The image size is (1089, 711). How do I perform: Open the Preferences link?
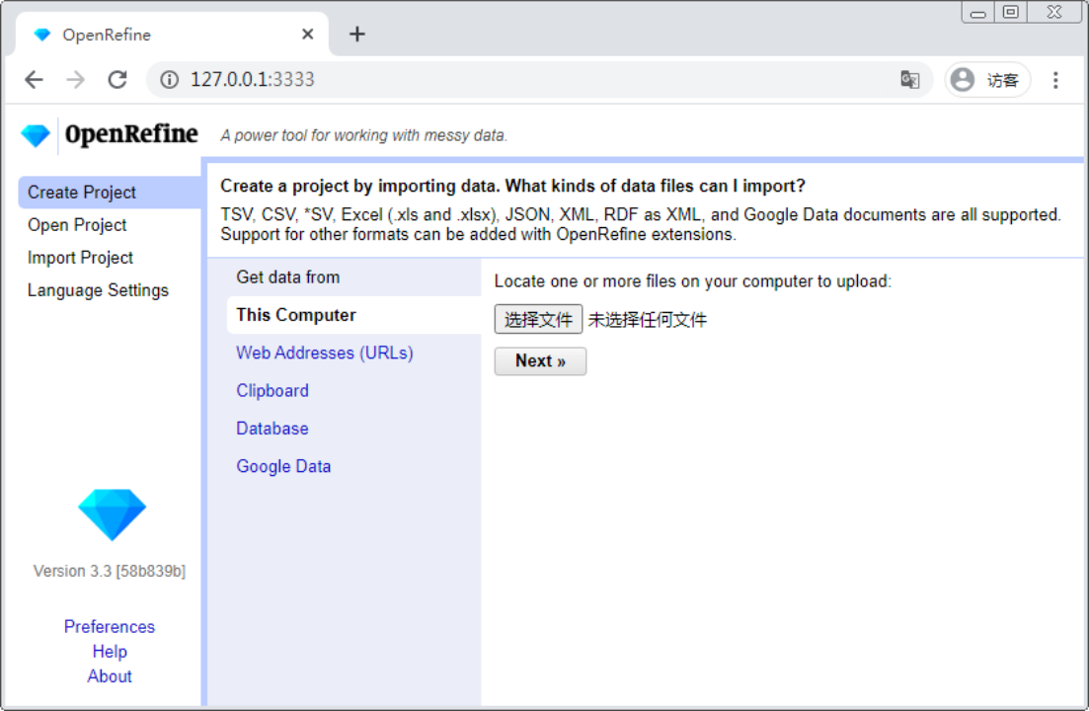point(110,626)
